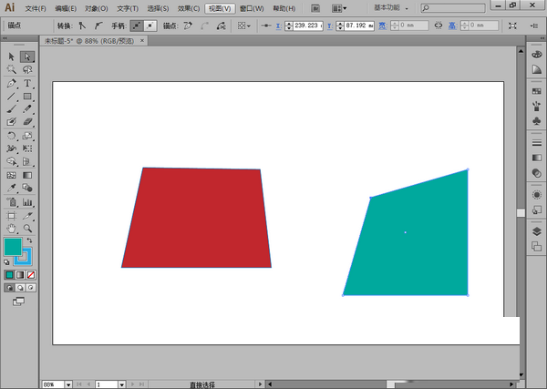Open the 效果(C) menu

click(190, 8)
